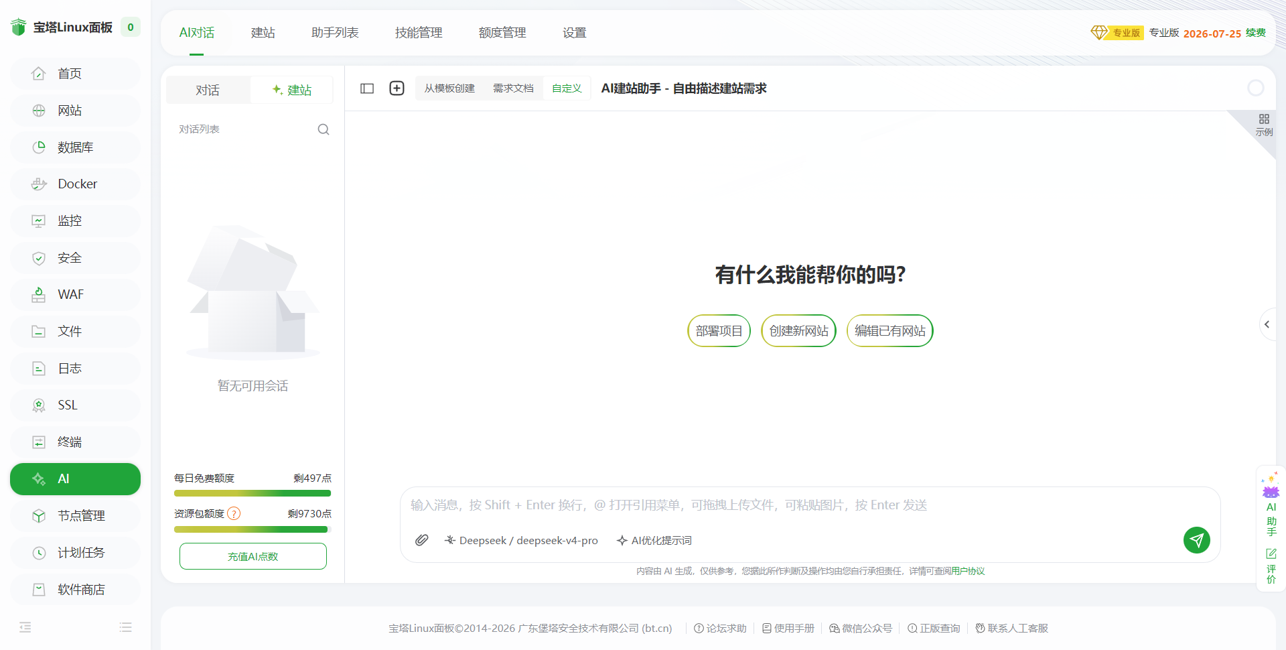
Task: Open the 终端 terminal page
Action: pyautogui.click(x=75, y=442)
